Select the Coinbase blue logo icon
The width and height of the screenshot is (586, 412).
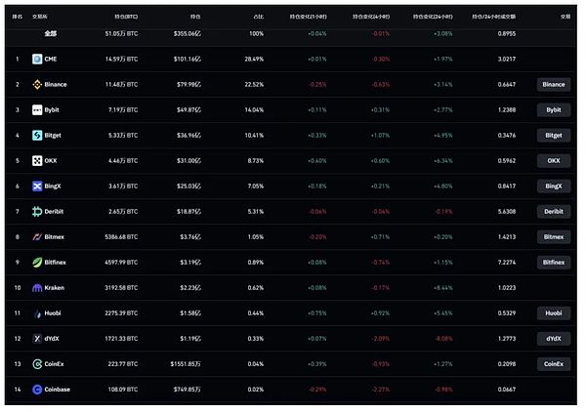[37, 390]
